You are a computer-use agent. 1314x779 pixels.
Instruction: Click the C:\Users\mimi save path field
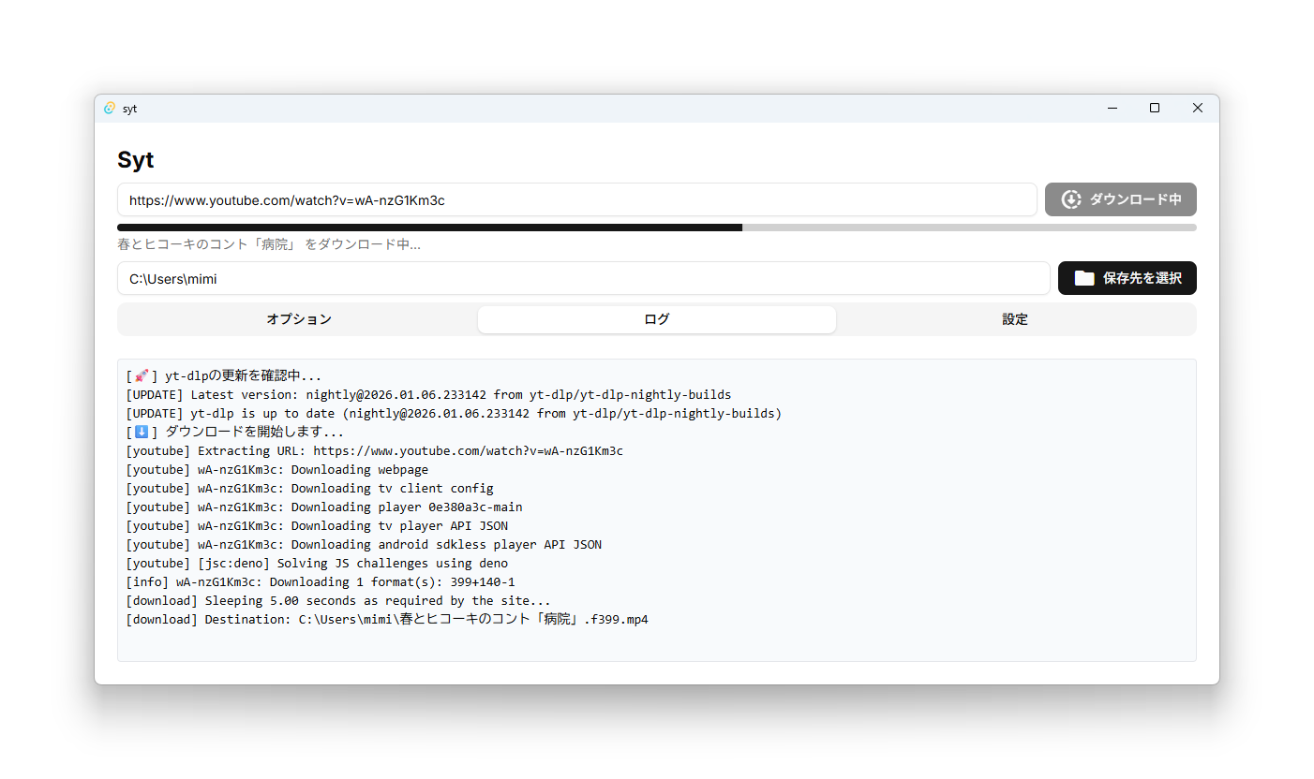tap(583, 278)
